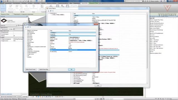Copy icon in Snoop Parameters toolbar

[30, 27]
